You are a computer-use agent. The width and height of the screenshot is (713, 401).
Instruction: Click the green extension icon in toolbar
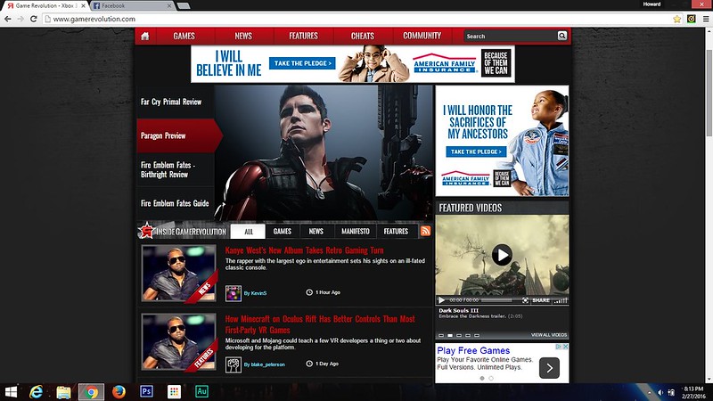click(x=692, y=19)
